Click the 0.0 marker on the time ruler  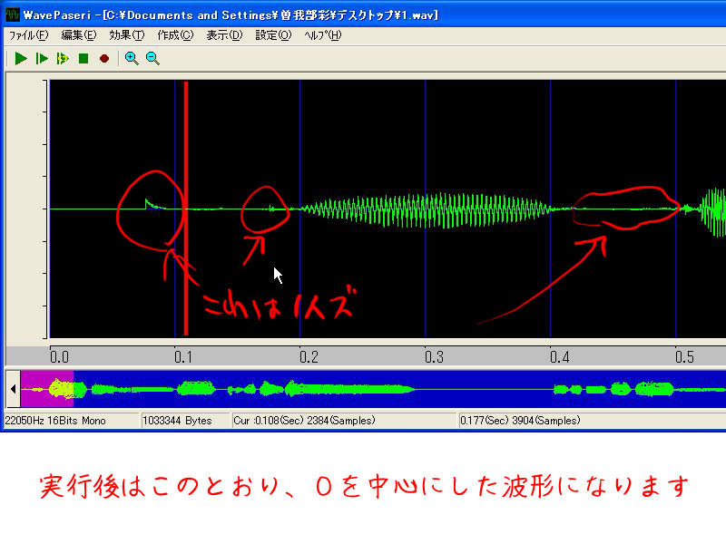(x=59, y=357)
